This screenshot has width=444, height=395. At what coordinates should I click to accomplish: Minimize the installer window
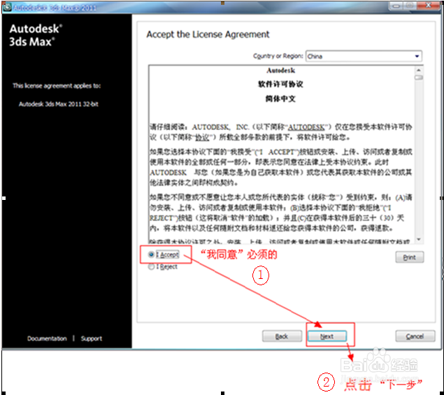coord(396,6)
